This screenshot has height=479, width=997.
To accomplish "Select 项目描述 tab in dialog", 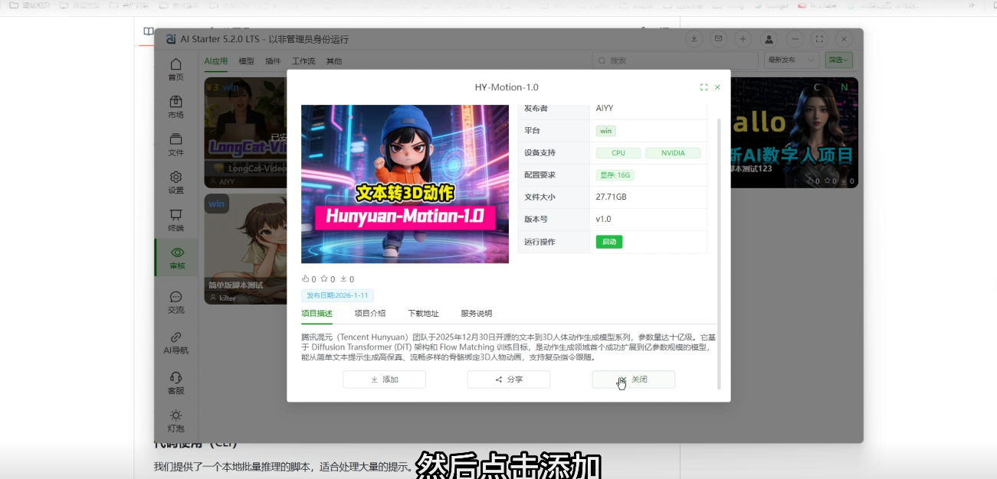I will tap(316, 314).
